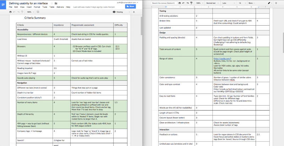The height and width of the screenshot is (146, 284).
Task: Open the Google Docs home icon
Action: point(3,5)
